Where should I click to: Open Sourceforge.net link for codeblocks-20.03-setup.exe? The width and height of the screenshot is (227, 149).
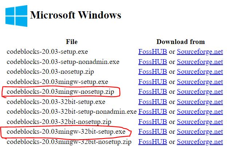coord(200,52)
